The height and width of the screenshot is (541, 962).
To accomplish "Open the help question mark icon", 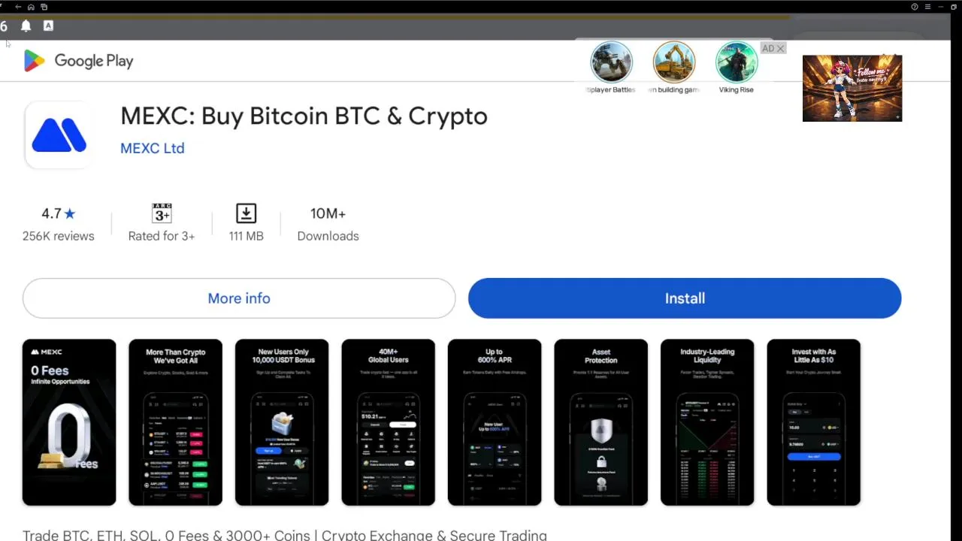I will coord(915,7).
